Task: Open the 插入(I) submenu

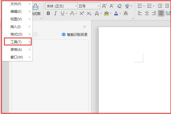Action: (x=17, y=27)
